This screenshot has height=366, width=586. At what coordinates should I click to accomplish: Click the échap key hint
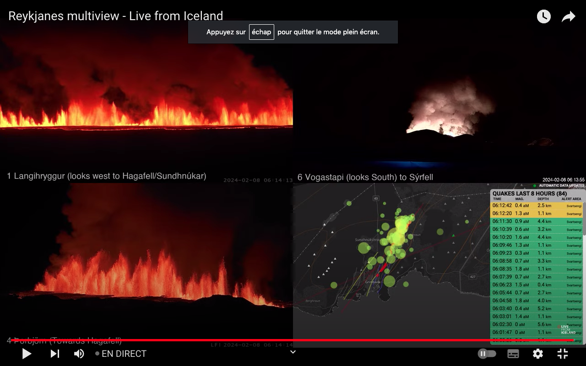[261, 32]
